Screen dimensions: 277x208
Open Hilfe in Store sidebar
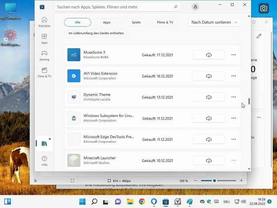click(x=44, y=161)
